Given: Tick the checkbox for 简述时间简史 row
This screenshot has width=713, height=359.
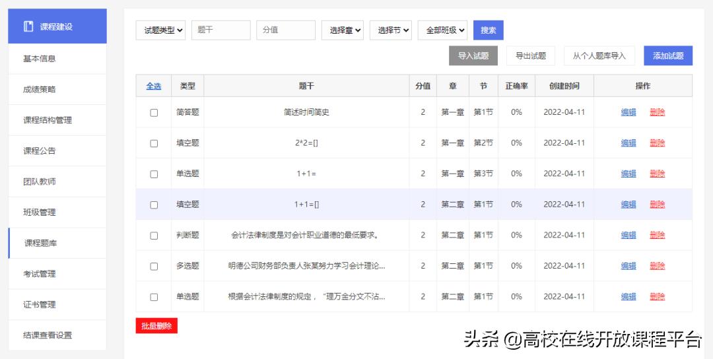Looking at the screenshot, I should [x=154, y=113].
